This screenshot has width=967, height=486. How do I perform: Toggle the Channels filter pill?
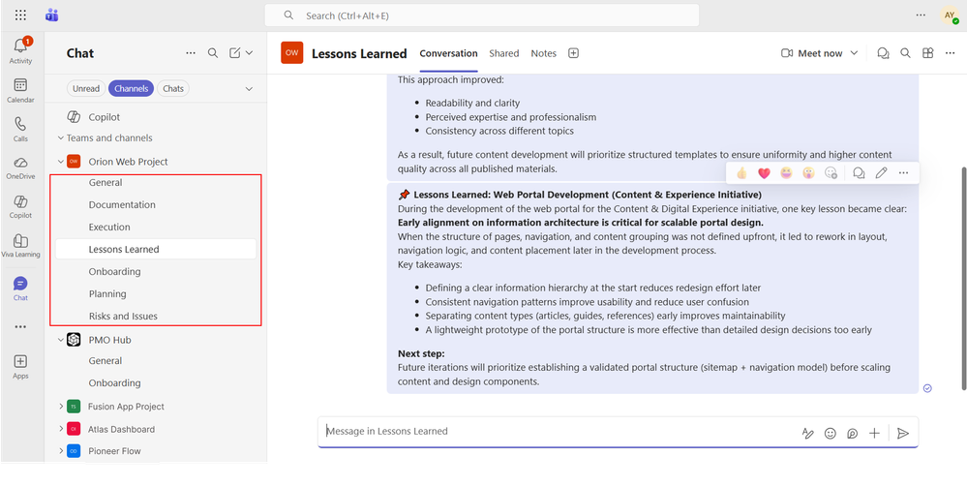pos(131,88)
